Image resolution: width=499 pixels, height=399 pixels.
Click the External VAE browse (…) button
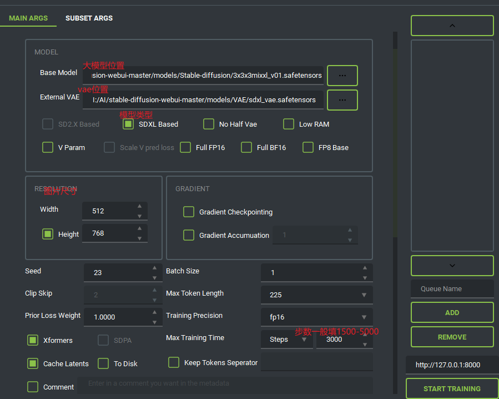[342, 100]
